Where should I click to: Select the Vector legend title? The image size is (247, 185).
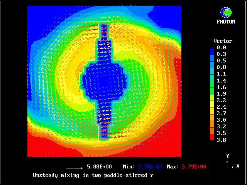coord(223,41)
